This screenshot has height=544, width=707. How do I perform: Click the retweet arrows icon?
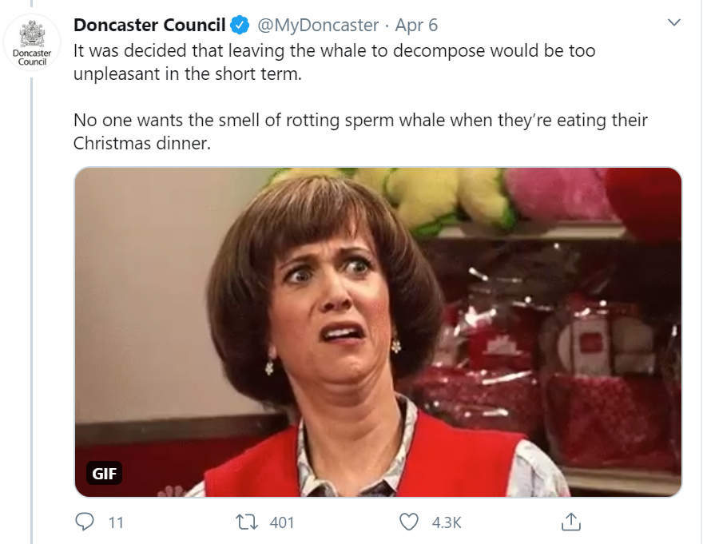247,522
